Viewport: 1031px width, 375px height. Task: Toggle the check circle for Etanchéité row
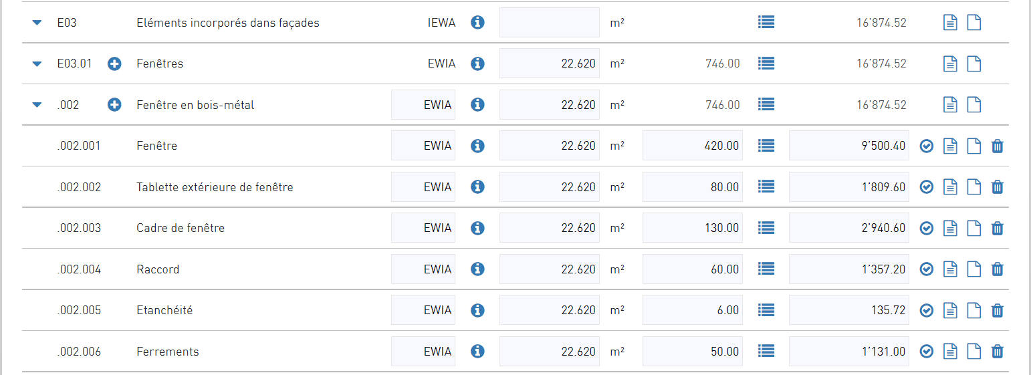click(x=926, y=311)
